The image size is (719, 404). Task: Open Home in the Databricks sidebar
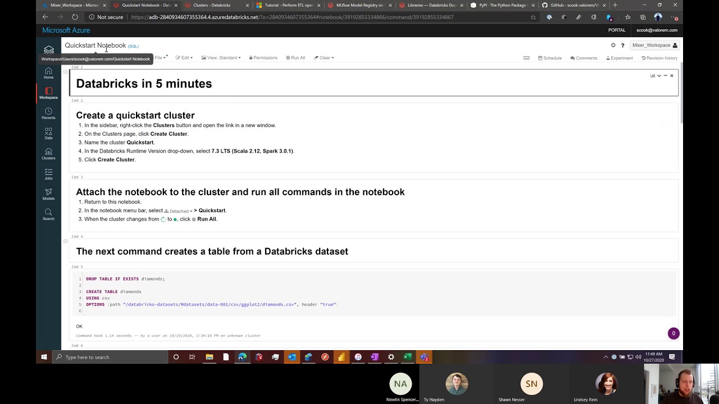(x=48, y=73)
